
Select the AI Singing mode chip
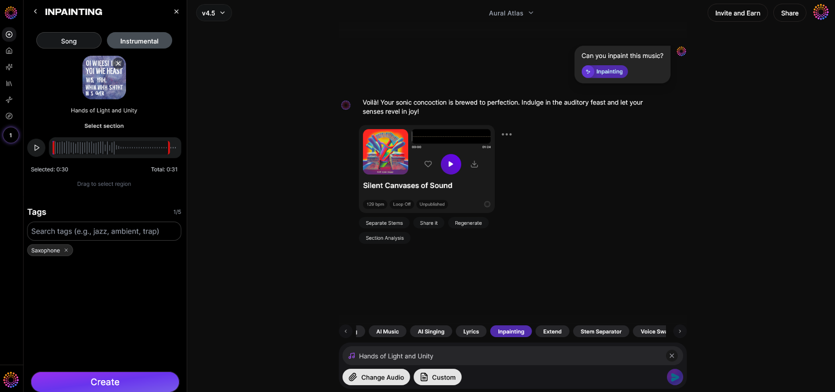click(x=431, y=331)
